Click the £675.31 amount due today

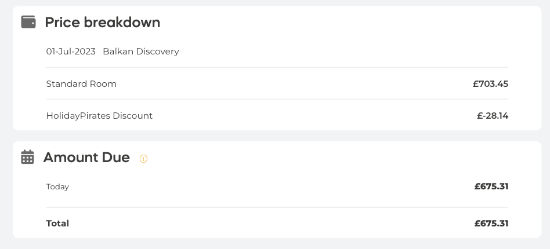(491, 186)
